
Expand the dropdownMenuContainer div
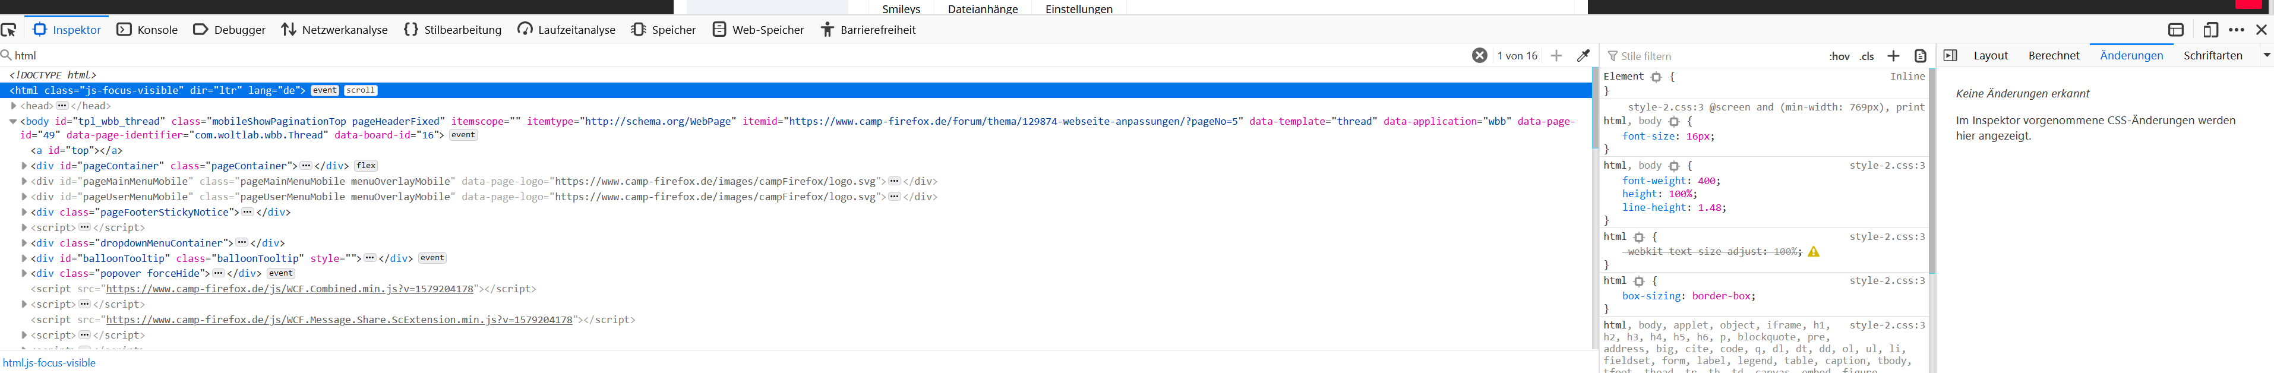24,244
